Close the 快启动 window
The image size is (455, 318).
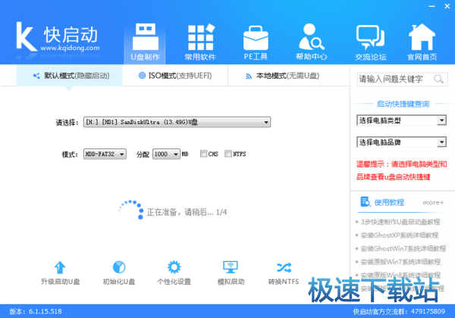tap(447, 6)
